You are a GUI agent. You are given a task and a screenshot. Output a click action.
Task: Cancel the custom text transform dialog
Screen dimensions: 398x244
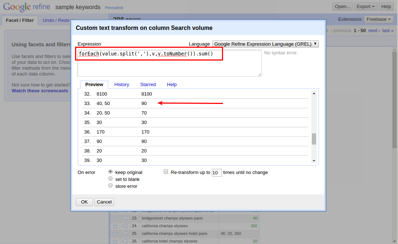pos(104,202)
